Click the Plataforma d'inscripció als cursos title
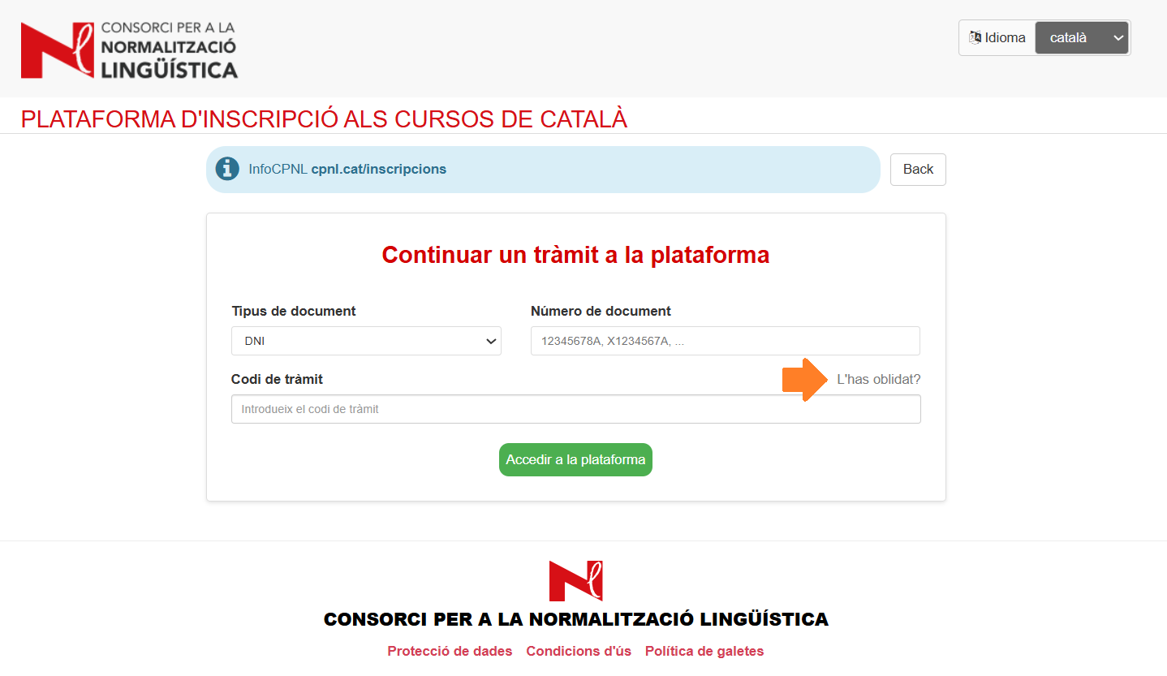Image resolution: width=1167 pixels, height=676 pixels. coord(324,118)
